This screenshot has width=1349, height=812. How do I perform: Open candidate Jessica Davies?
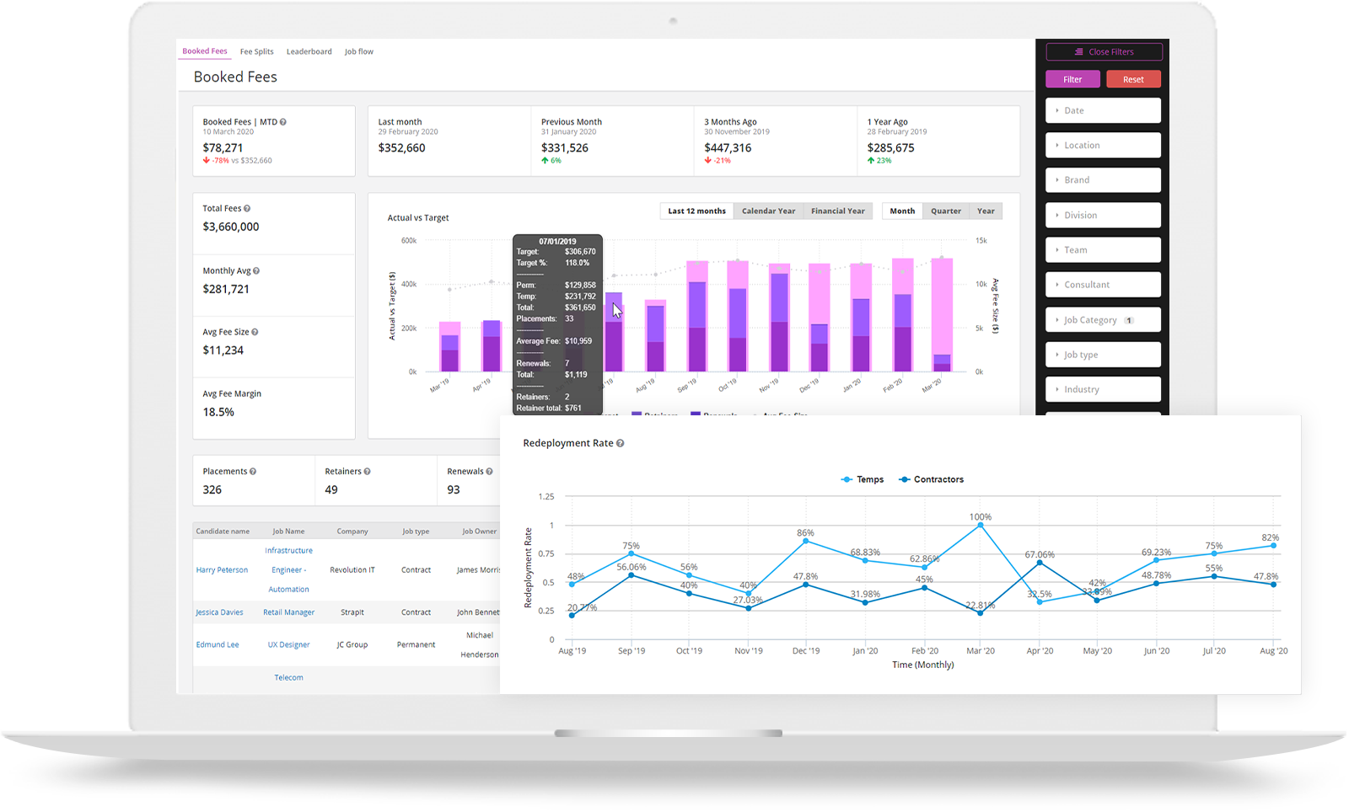click(x=219, y=612)
